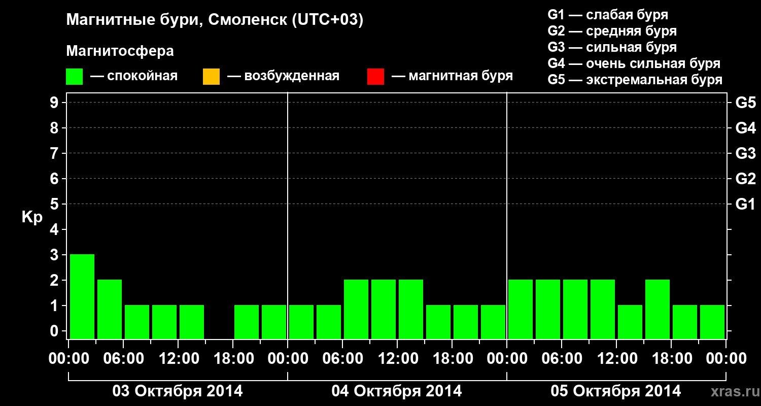Click the 04 October 06:00–09:00 bar
The height and width of the screenshot is (406, 761).
tap(356, 309)
